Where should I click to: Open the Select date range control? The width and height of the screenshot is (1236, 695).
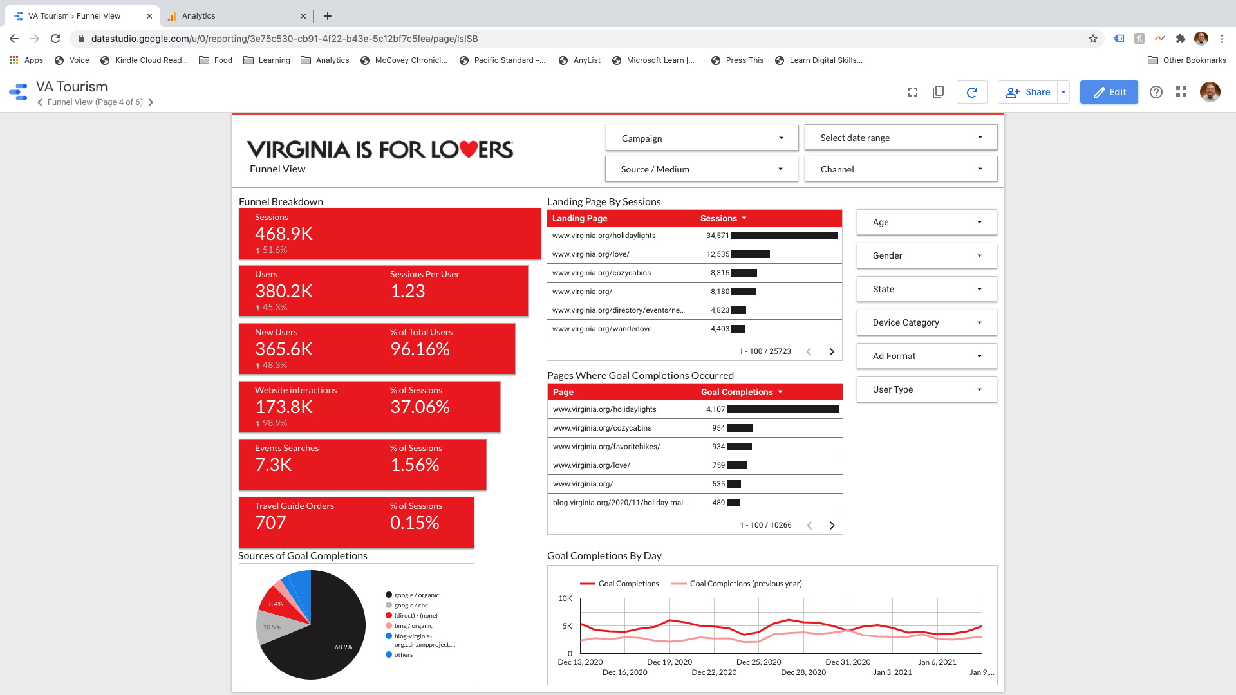pyautogui.click(x=900, y=137)
